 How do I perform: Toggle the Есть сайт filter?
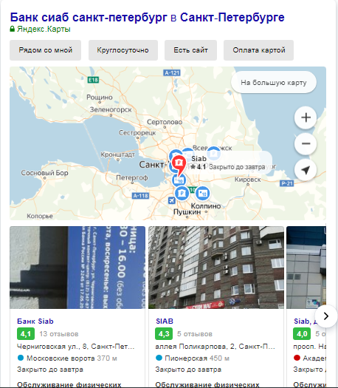tap(190, 50)
